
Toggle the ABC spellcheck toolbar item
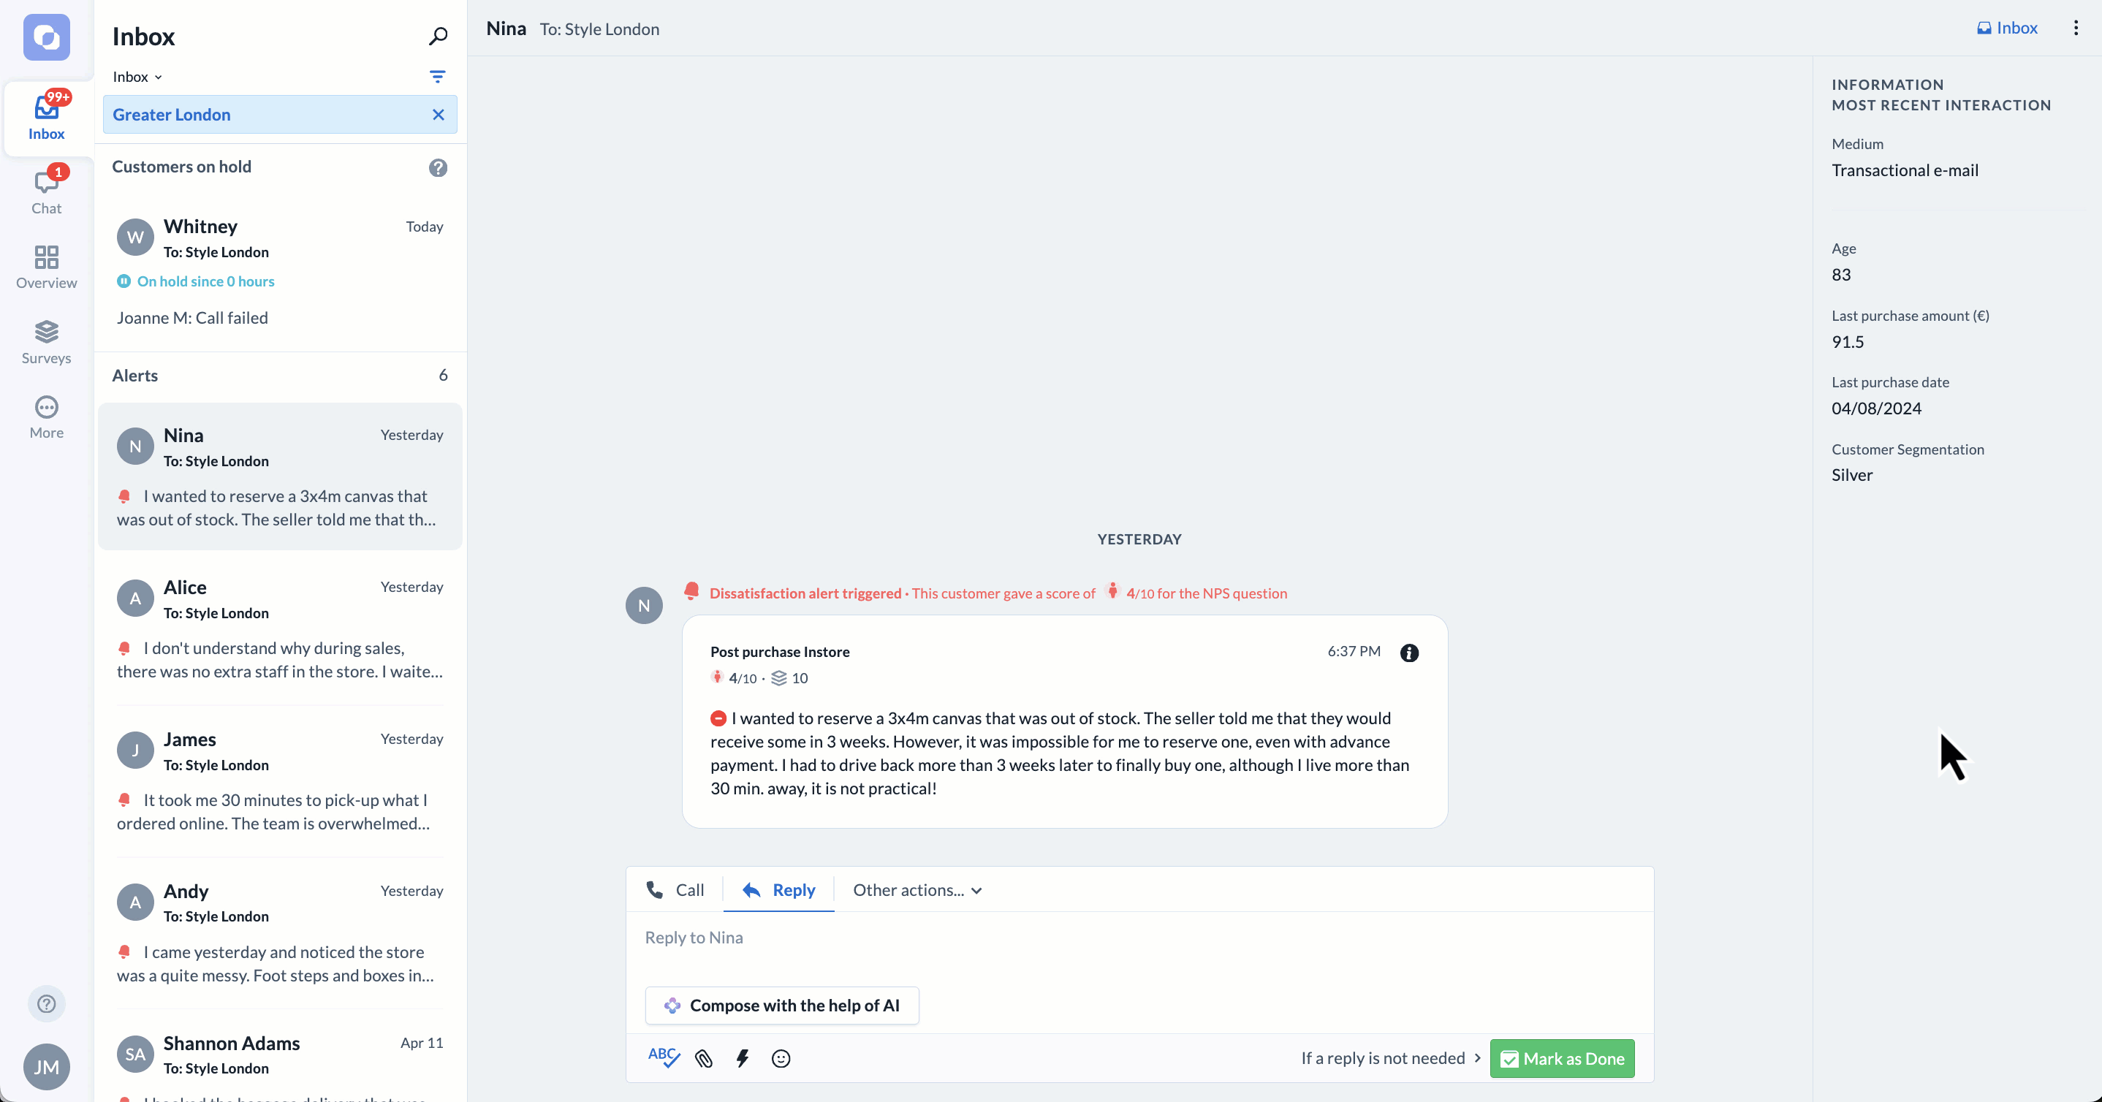tap(663, 1059)
